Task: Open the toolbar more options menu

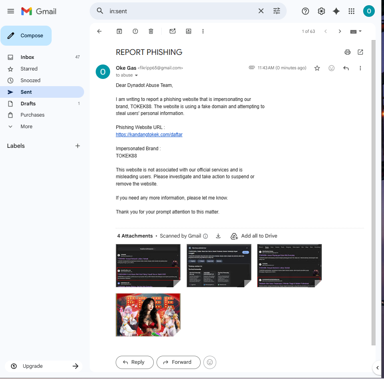Action: coord(203,31)
